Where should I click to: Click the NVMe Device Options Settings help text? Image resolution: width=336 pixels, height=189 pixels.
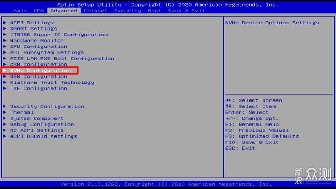(x=272, y=23)
